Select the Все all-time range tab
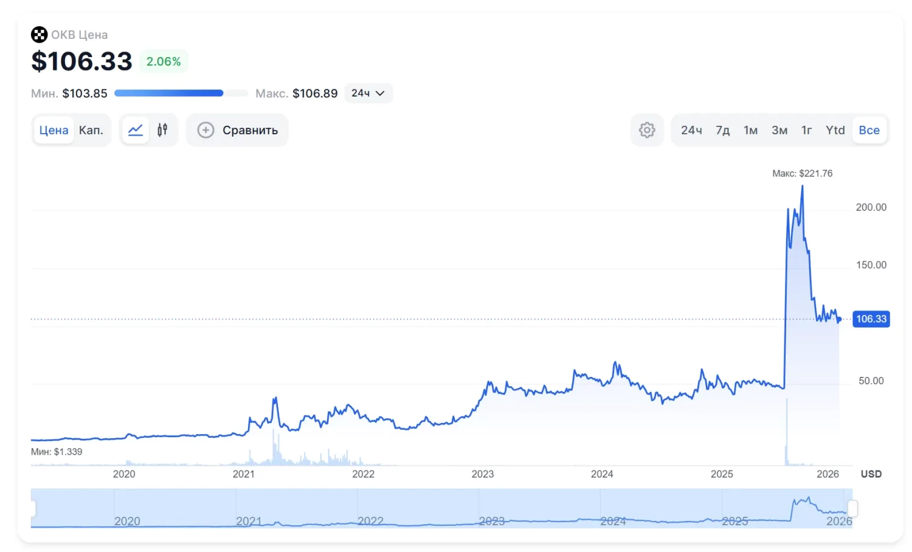 pyautogui.click(x=869, y=130)
